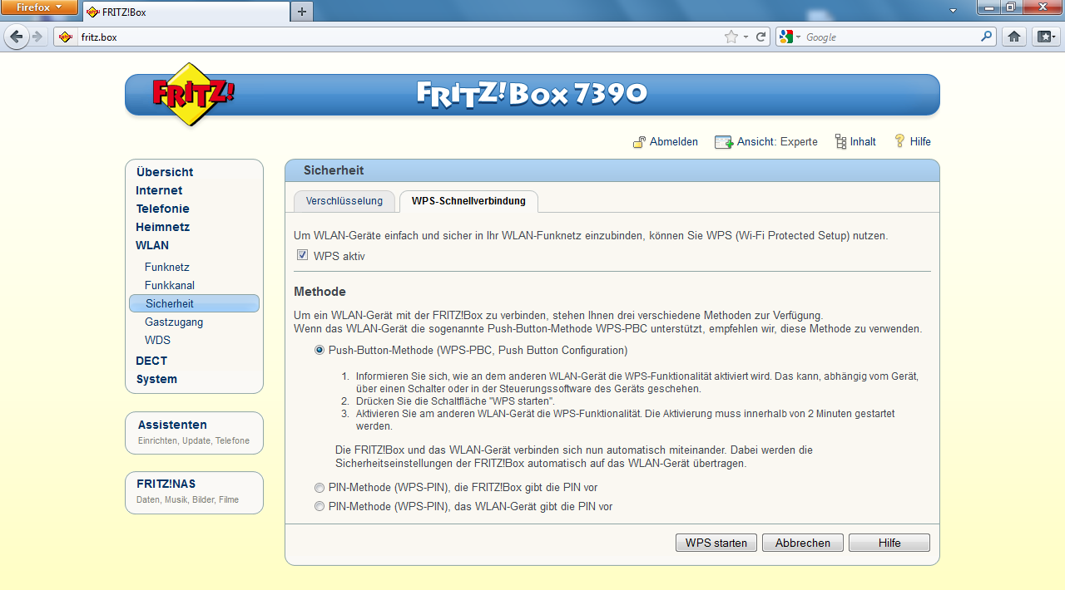Click the Abmelden lock icon
This screenshot has width=1065, height=590.
639,142
